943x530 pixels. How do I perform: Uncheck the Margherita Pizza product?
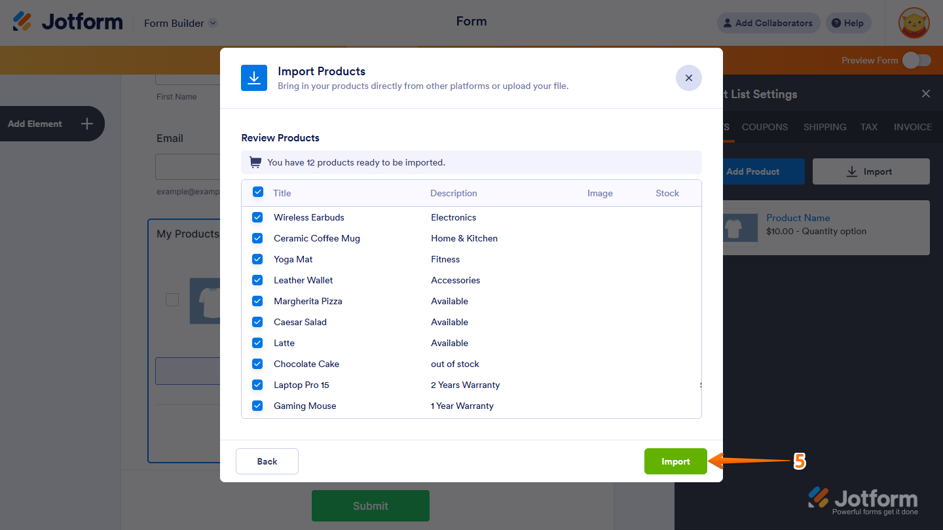(257, 301)
